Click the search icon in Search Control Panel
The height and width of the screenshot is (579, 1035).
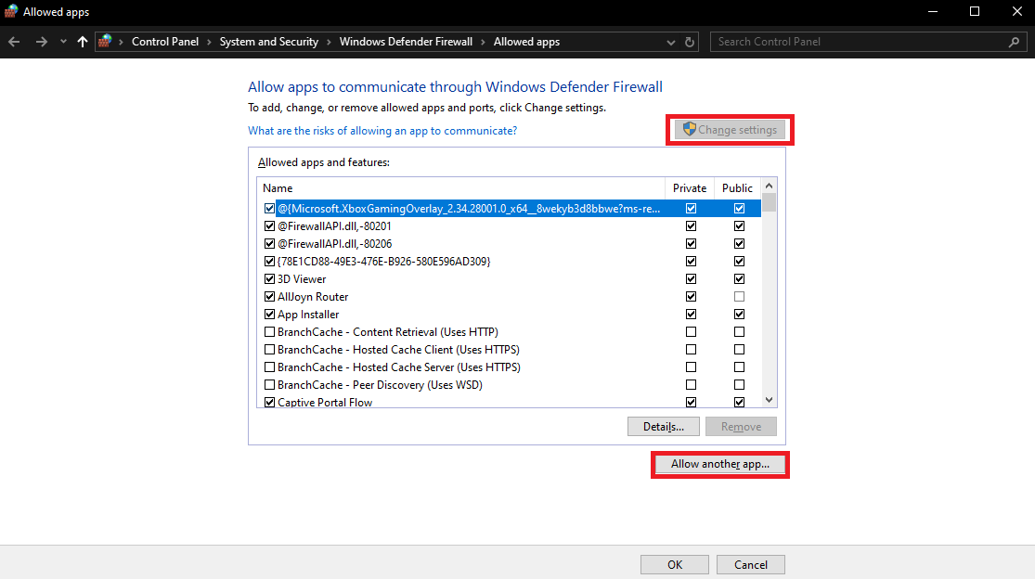[x=1014, y=41]
